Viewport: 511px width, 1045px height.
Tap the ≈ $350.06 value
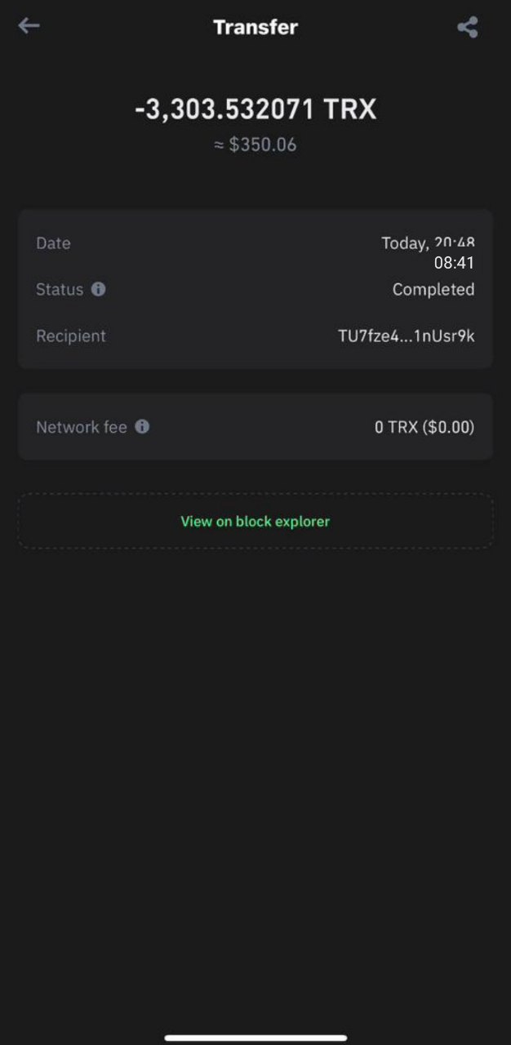[255, 145]
